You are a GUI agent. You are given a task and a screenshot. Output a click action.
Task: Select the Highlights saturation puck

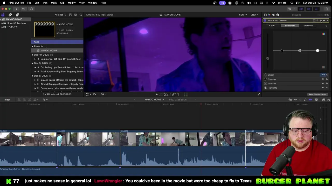coord(317,51)
